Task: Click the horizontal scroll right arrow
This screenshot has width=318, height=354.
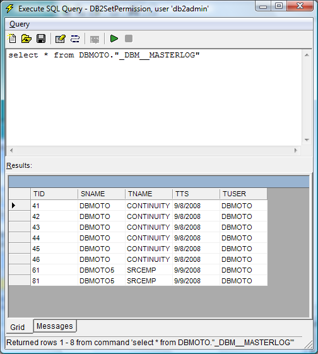Action: 296,150
